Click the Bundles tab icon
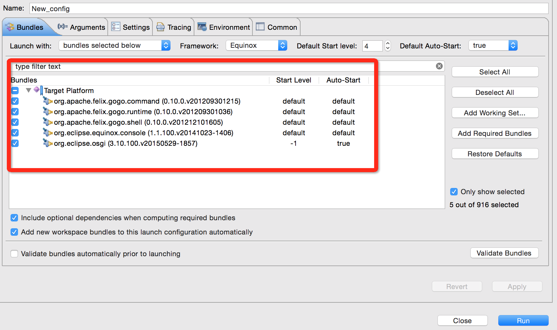Screen dimensions: 557x330 pyautogui.click(x=10, y=27)
